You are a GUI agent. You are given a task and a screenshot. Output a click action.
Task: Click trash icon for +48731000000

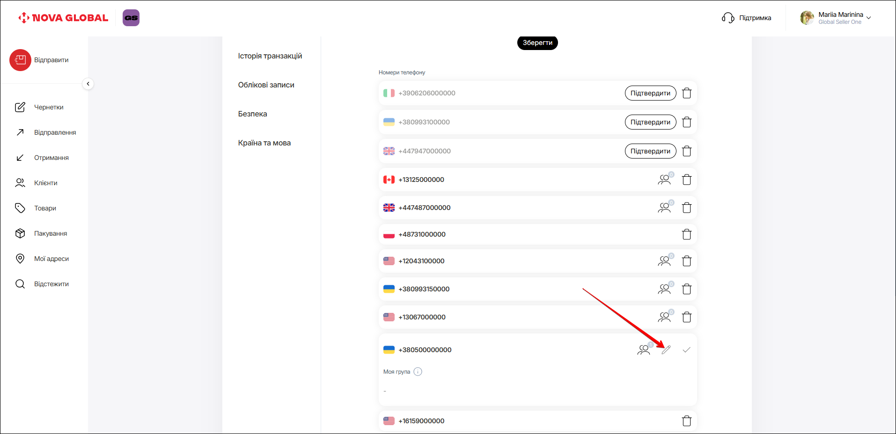pos(687,234)
